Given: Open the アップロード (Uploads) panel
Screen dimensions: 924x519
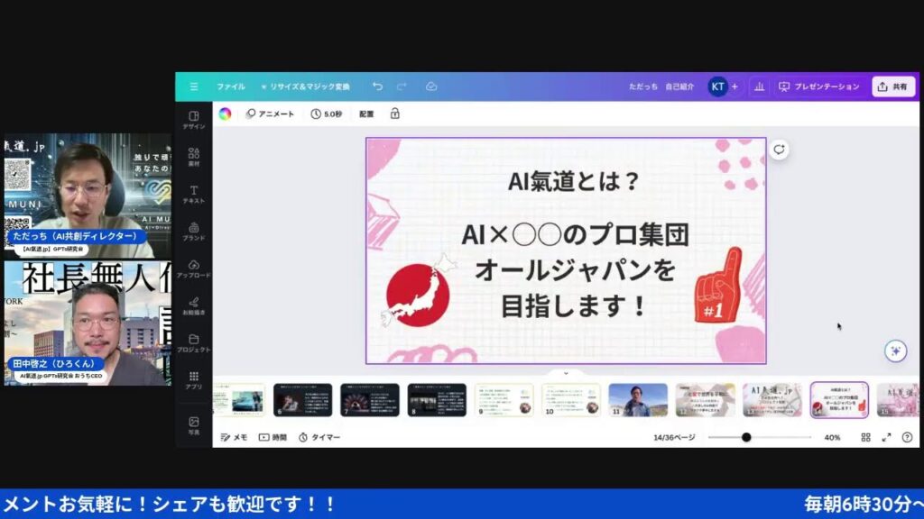Looking at the screenshot, I should click(x=193, y=269).
